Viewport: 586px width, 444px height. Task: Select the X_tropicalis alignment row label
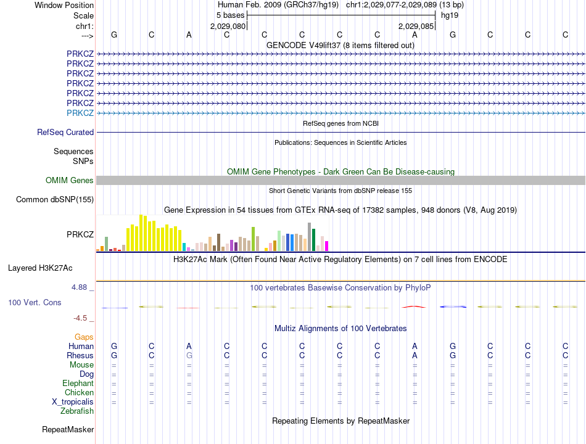click(x=73, y=402)
